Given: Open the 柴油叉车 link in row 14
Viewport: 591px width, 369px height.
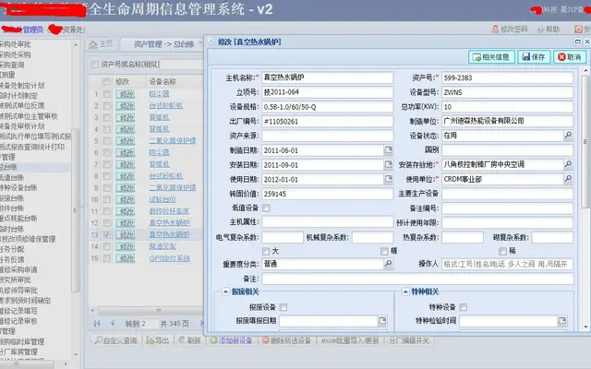Looking at the screenshot, I should (163, 246).
